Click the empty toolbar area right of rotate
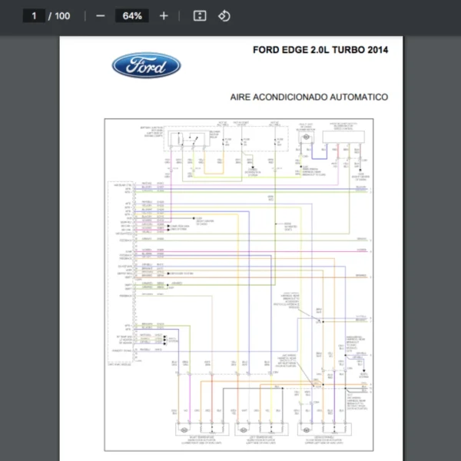Screen dimensions: 461x461 (x=346, y=15)
